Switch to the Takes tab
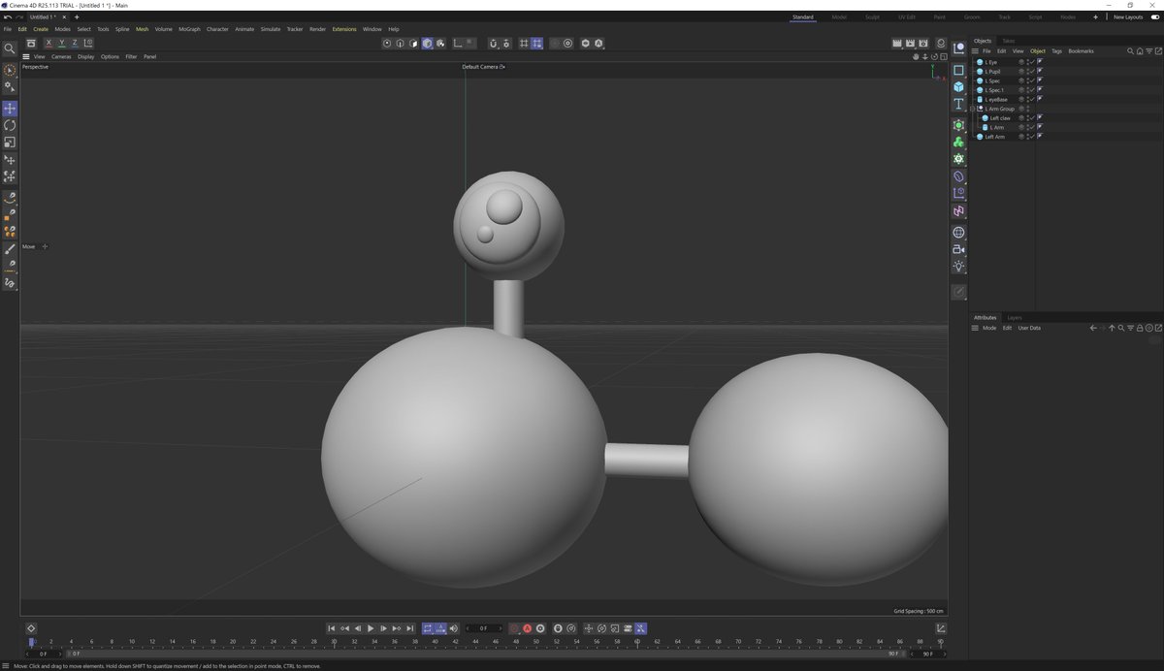 1009,41
